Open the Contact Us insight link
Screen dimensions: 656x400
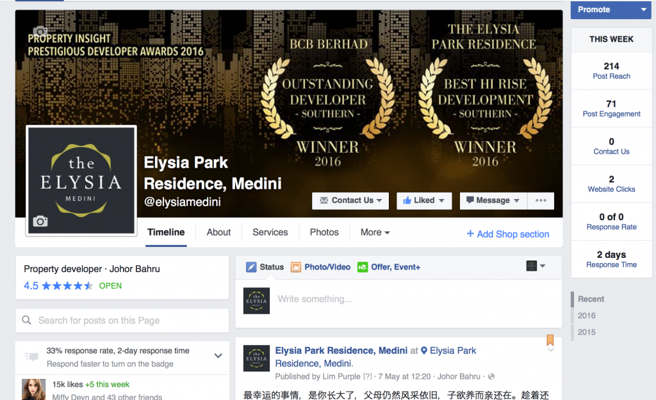[x=611, y=151]
